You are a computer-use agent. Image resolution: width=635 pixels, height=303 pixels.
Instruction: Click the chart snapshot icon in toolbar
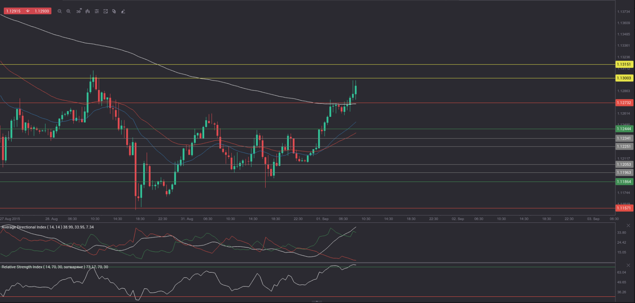(x=105, y=11)
